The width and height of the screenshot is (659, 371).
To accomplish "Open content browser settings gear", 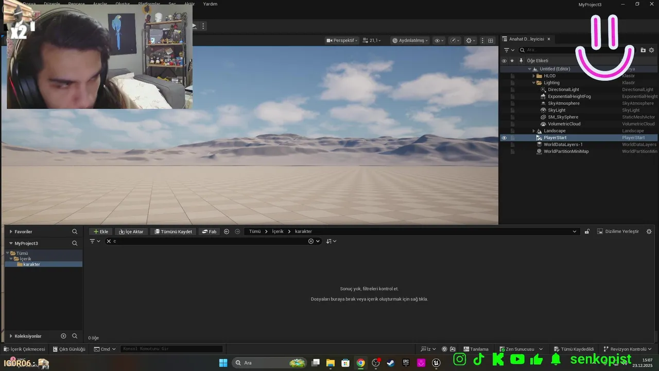I will coord(649,232).
